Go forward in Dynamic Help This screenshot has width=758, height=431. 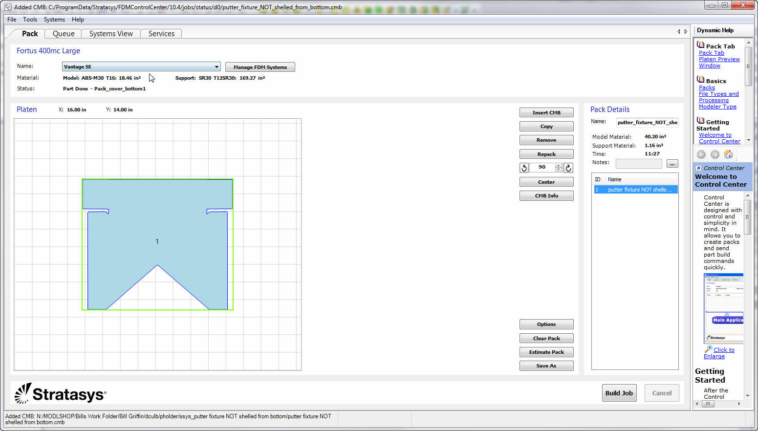point(715,154)
